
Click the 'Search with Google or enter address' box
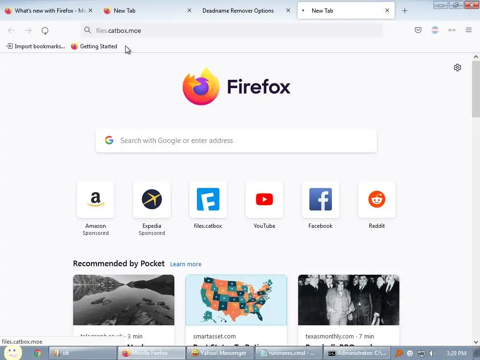(x=236, y=141)
